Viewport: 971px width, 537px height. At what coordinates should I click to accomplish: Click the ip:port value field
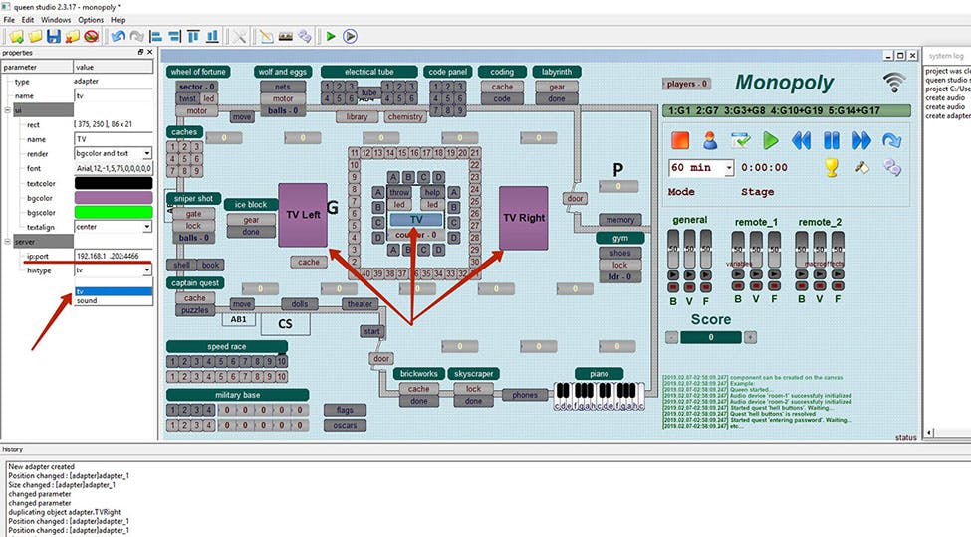pyautogui.click(x=113, y=256)
